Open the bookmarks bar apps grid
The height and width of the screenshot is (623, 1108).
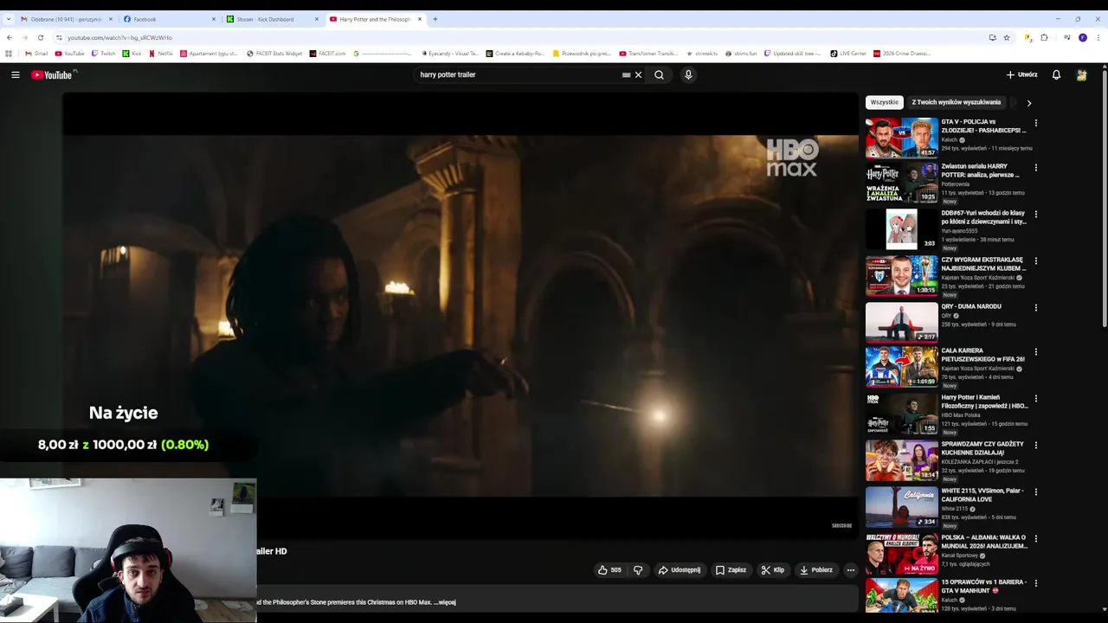click(9, 54)
